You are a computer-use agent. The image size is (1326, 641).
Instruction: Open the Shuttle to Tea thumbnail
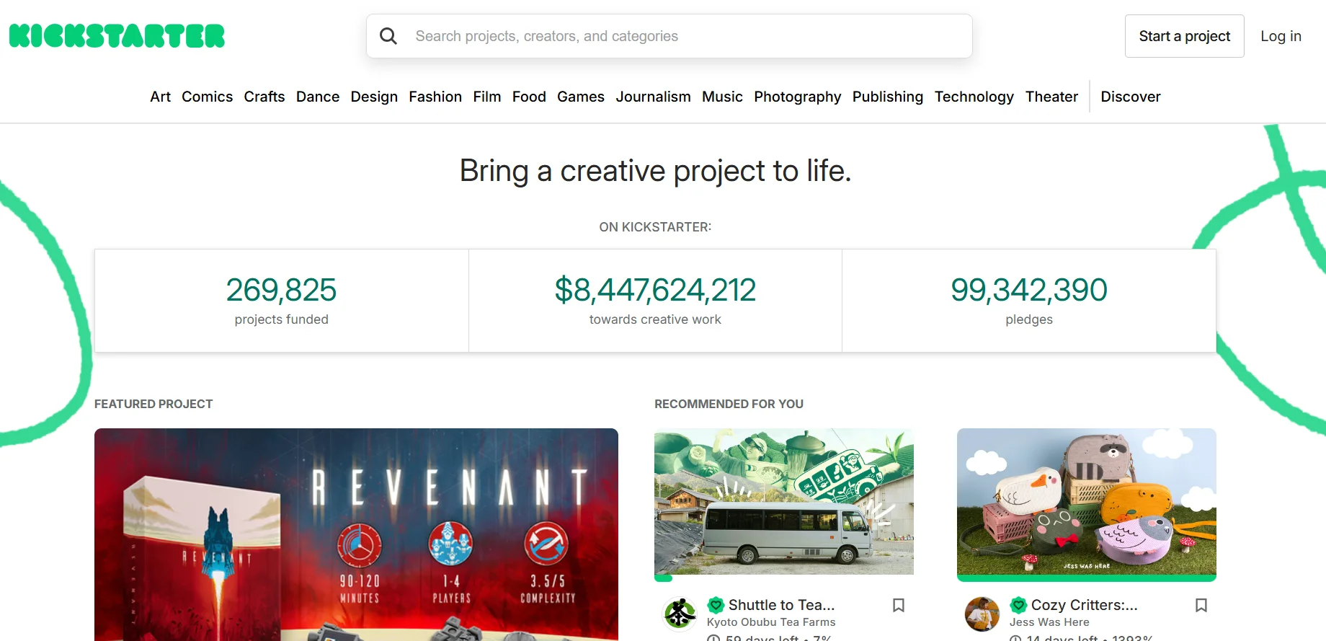[783, 502]
